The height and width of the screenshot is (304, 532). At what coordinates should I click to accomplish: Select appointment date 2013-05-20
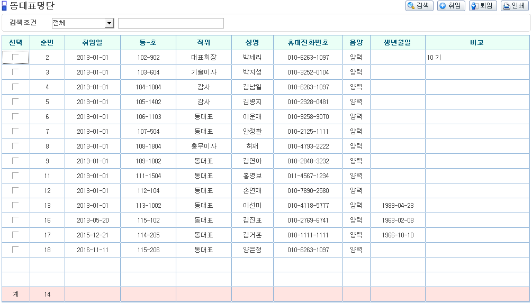pos(92,220)
